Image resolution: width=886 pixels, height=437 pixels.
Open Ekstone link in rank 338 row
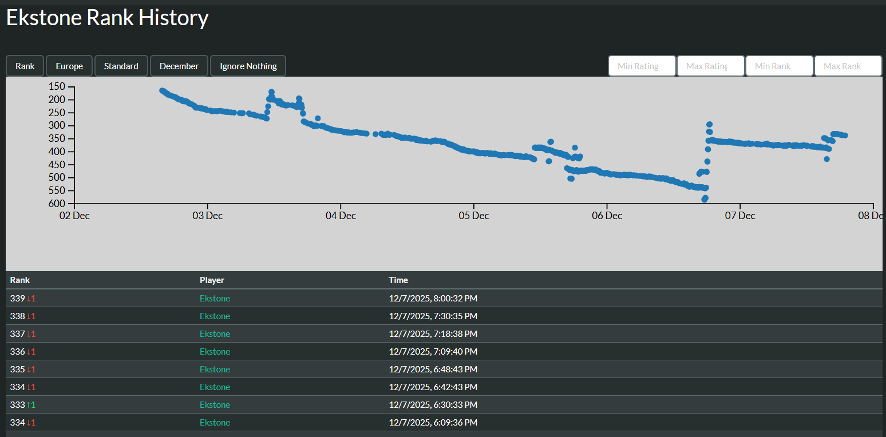(215, 316)
